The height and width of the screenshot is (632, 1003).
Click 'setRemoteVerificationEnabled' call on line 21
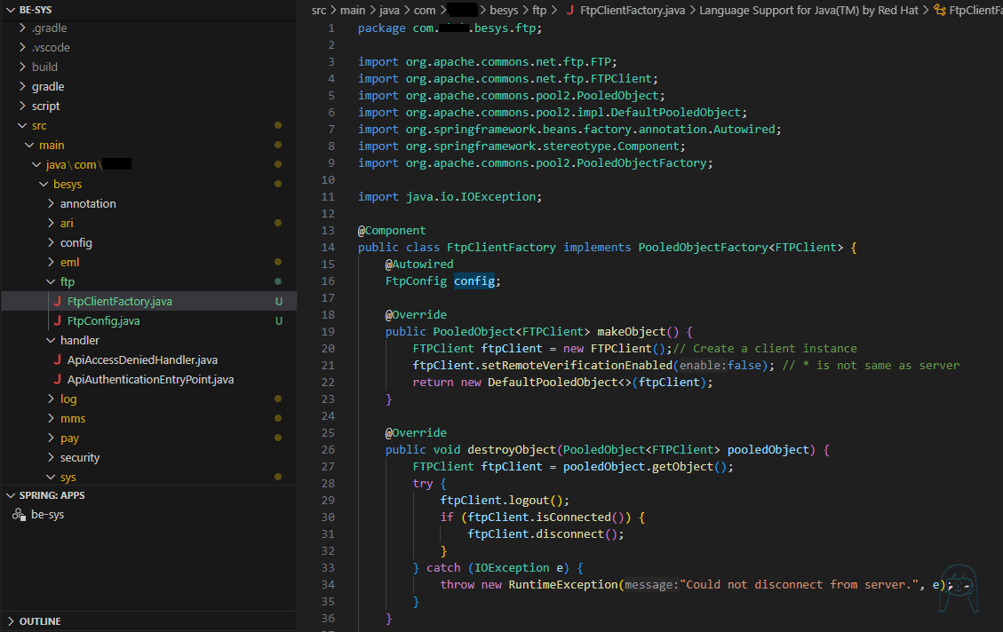pos(577,366)
